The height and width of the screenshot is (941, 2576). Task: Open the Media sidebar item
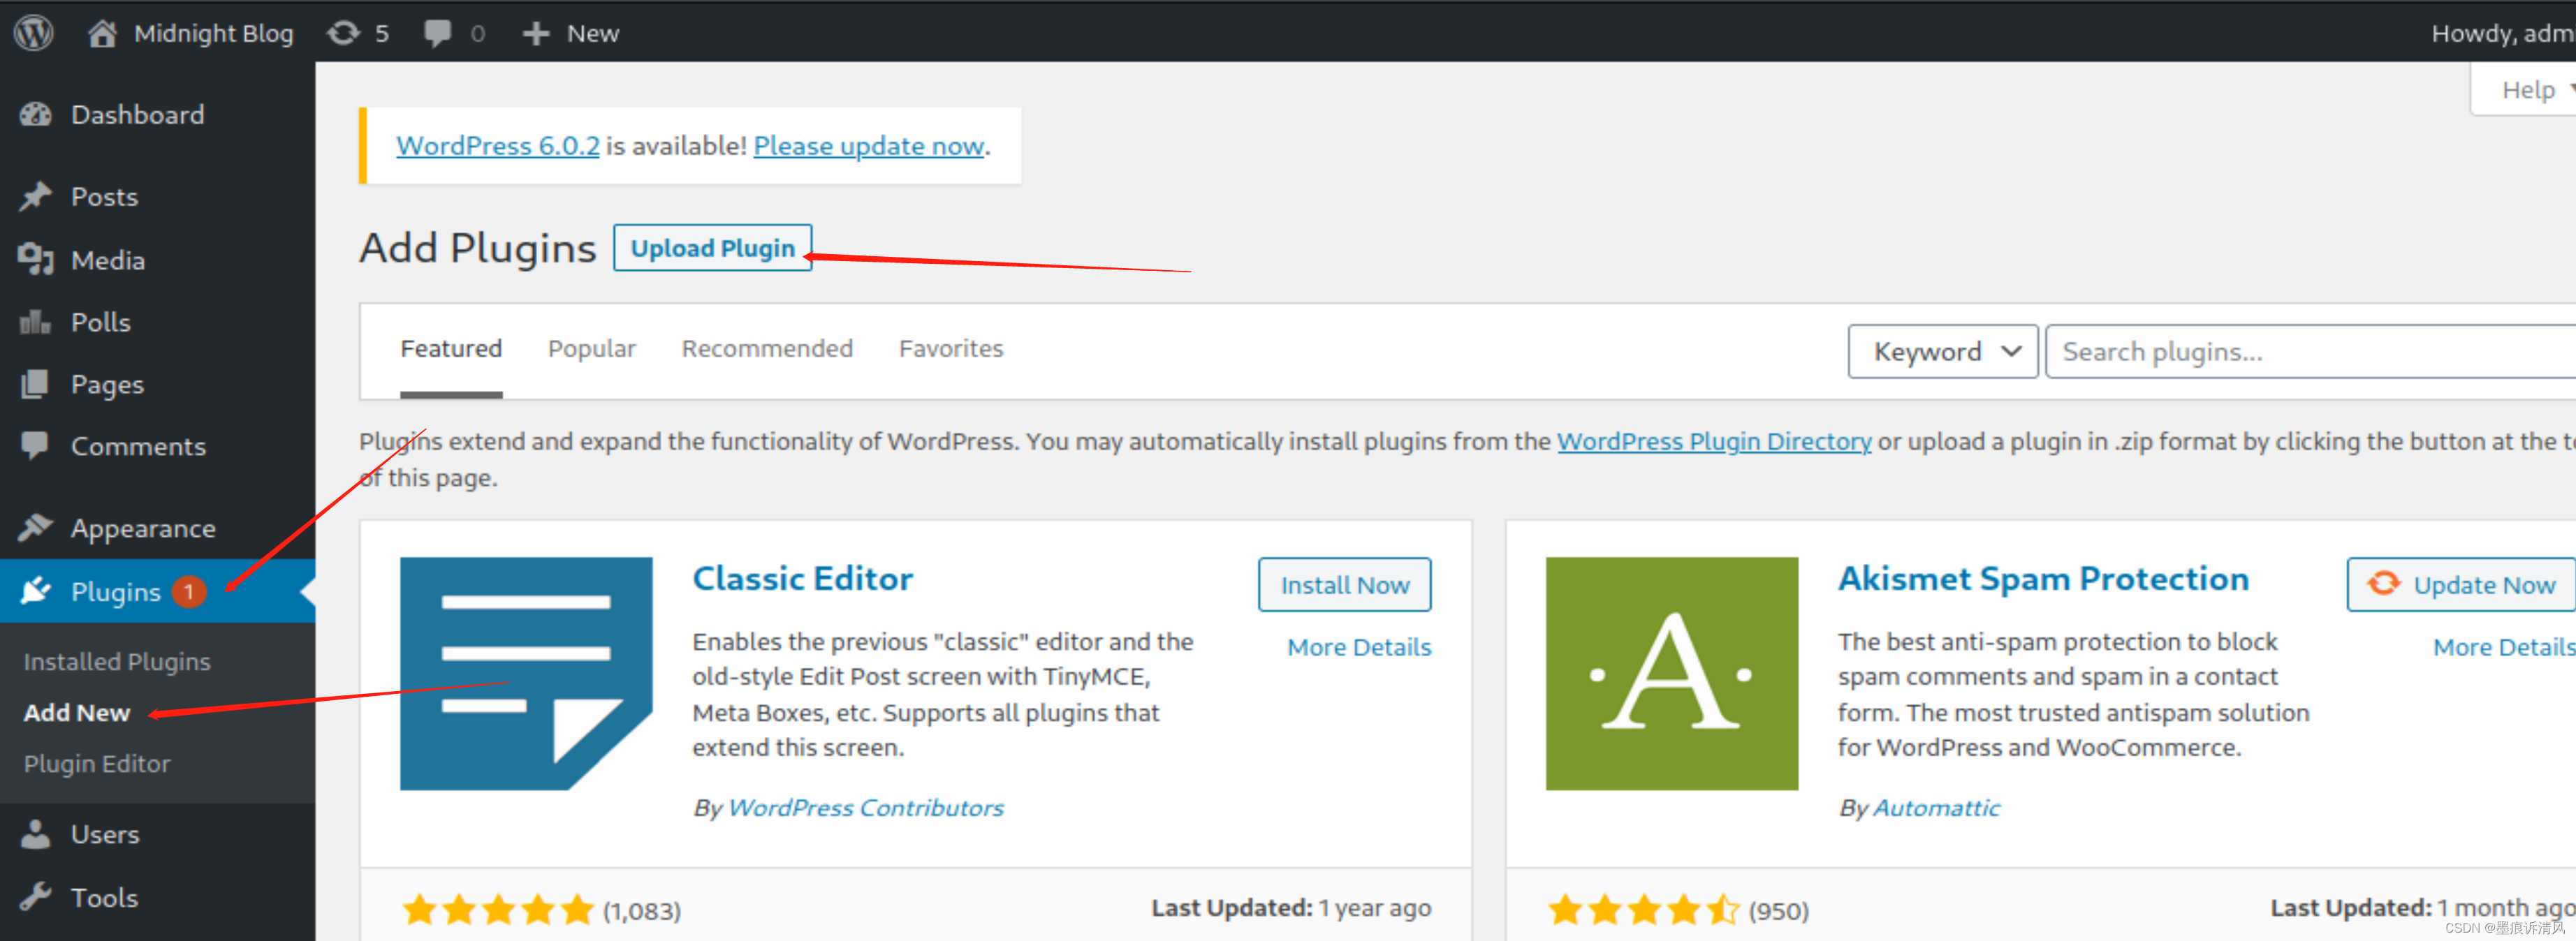(107, 260)
